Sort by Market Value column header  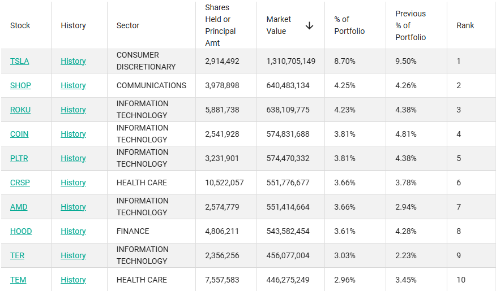pyautogui.click(x=279, y=25)
